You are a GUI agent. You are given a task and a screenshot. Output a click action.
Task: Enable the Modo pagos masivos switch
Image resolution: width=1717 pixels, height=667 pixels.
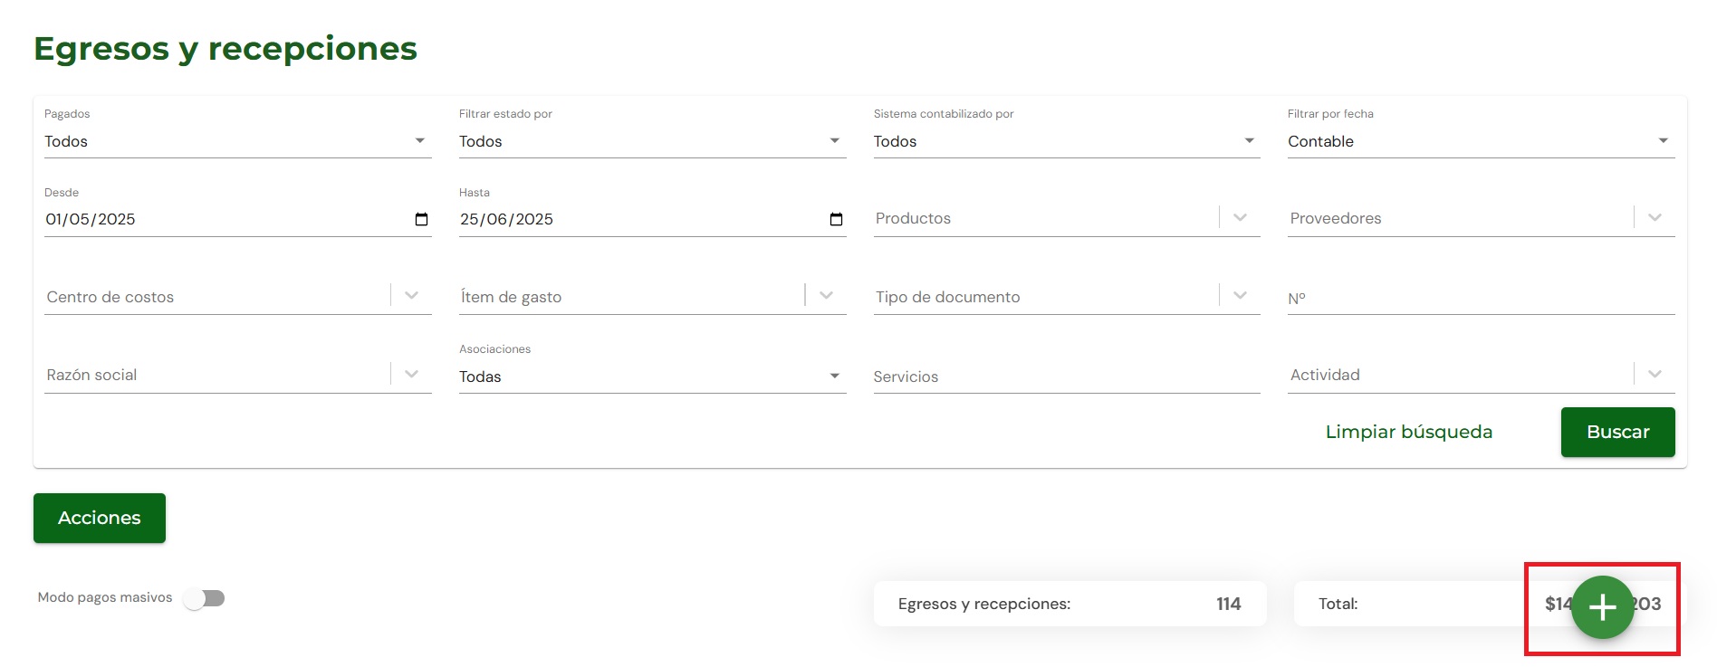(x=204, y=598)
